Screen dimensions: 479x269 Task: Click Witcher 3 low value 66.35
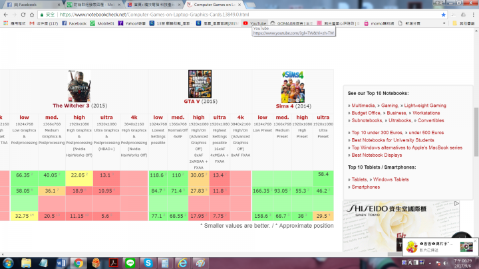(24, 175)
